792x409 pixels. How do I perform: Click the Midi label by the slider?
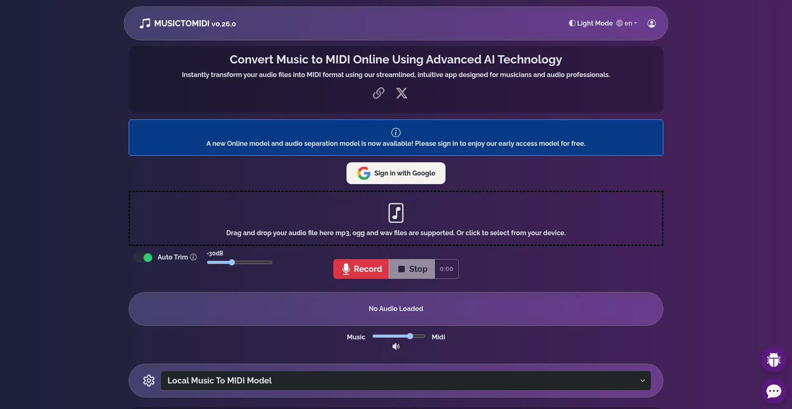438,337
